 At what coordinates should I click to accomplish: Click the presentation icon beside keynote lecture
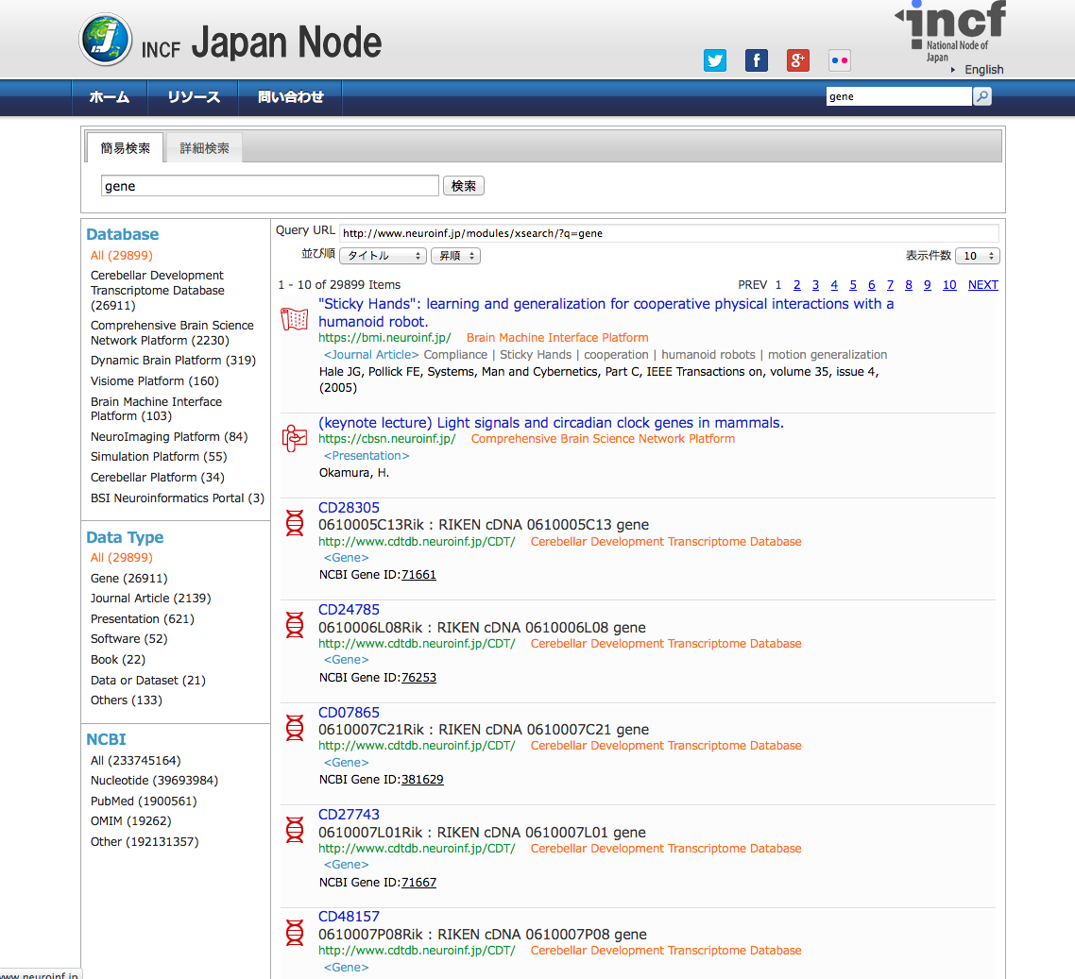click(x=295, y=438)
